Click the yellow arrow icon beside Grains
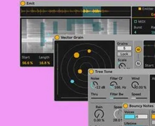 [138, 50]
